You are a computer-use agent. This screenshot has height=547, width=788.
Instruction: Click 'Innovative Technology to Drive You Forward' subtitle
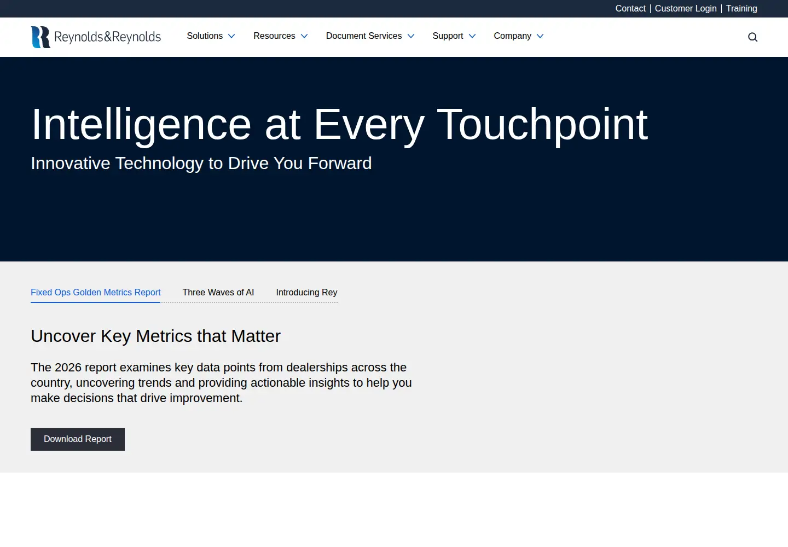point(201,163)
